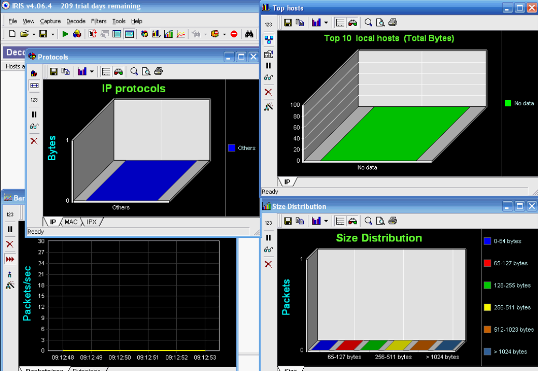Open the Filters menu
The height and width of the screenshot is (371, 538).
[x=99, y=21]
